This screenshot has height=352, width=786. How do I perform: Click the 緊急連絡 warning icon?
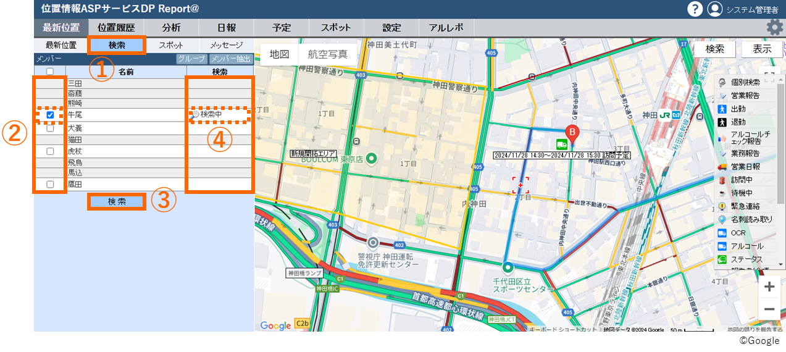click(x=722, y=206)
